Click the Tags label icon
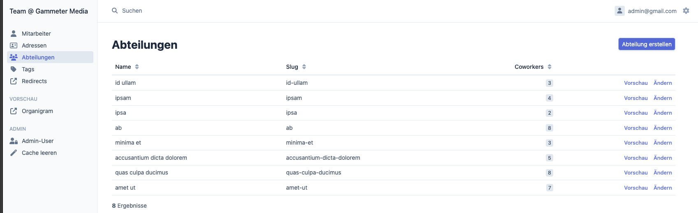 (14, 69)
